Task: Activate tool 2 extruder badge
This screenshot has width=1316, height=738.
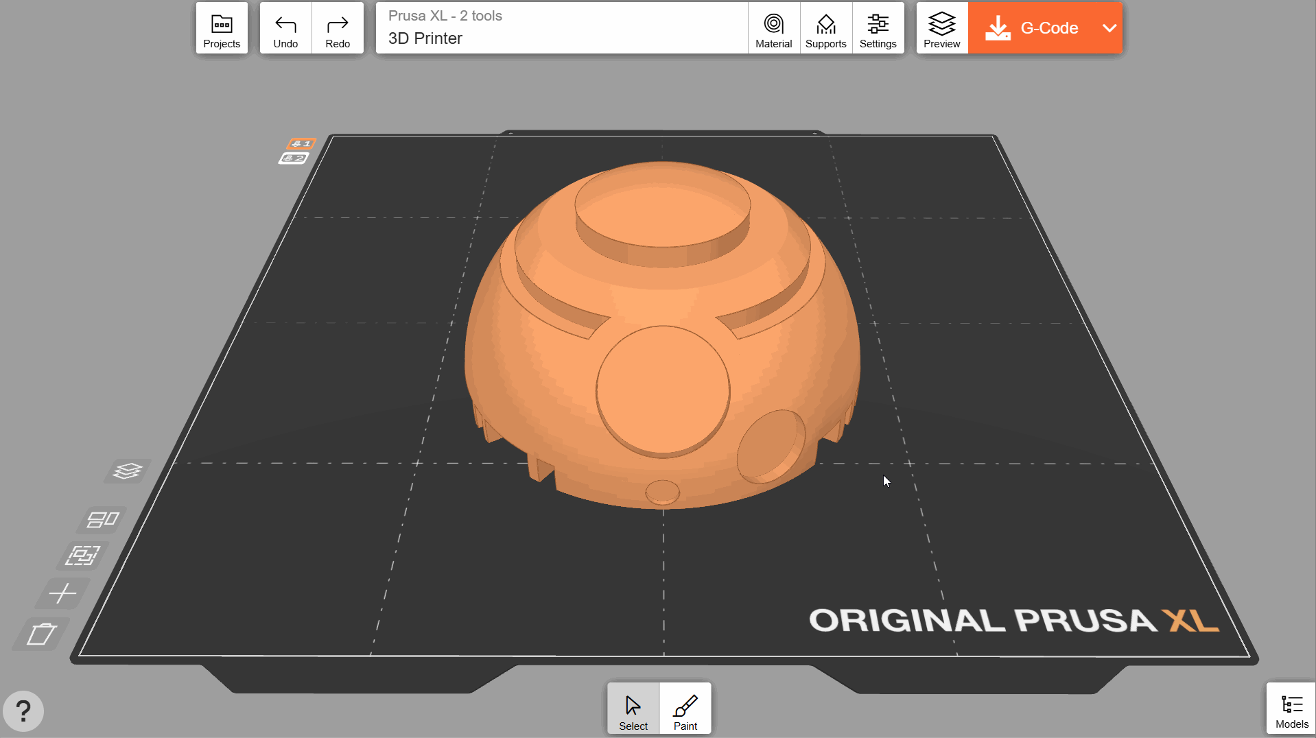Action: click(294, 158)
